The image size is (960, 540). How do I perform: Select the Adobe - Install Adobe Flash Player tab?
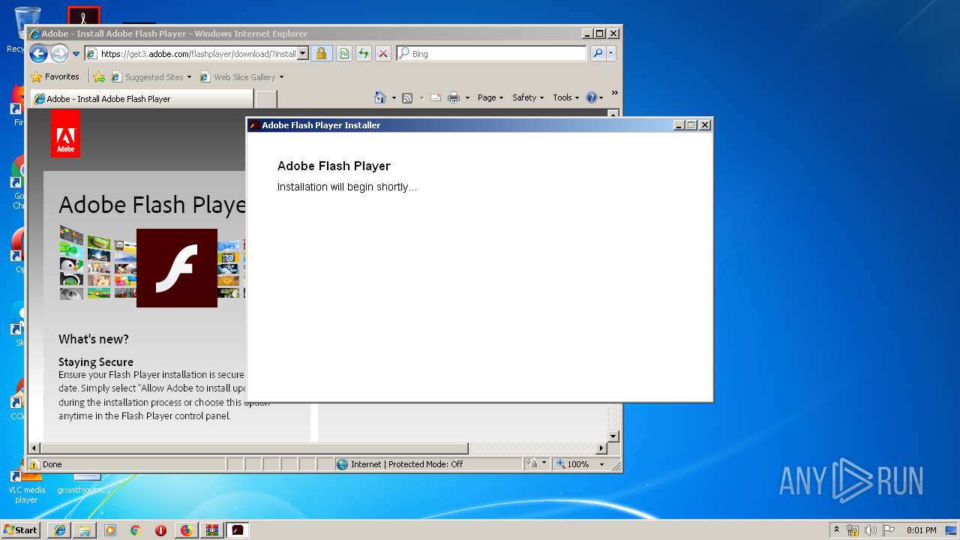(140, 99)
